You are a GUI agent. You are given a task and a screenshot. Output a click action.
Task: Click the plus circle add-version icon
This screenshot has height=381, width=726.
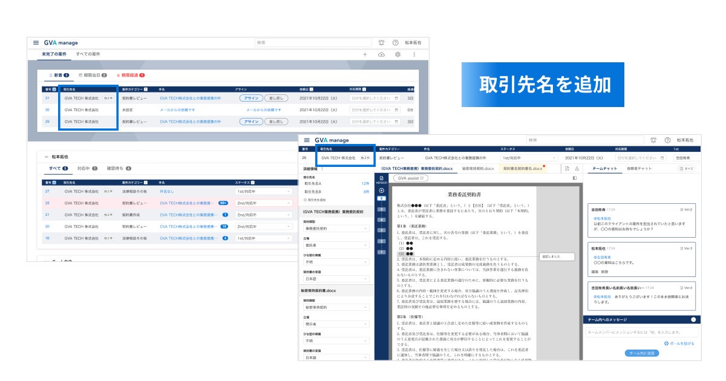(x=381, y=190)
